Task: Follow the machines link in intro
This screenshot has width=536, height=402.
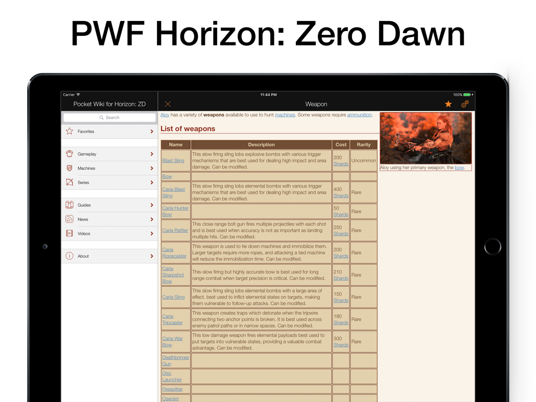Action: 285,115
